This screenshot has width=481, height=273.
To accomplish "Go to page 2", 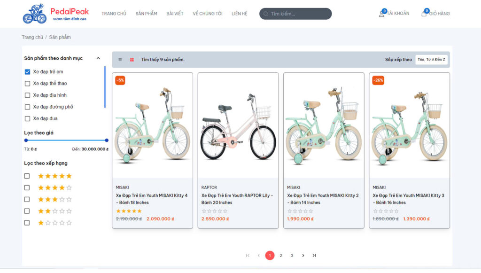I will [281, 256].
